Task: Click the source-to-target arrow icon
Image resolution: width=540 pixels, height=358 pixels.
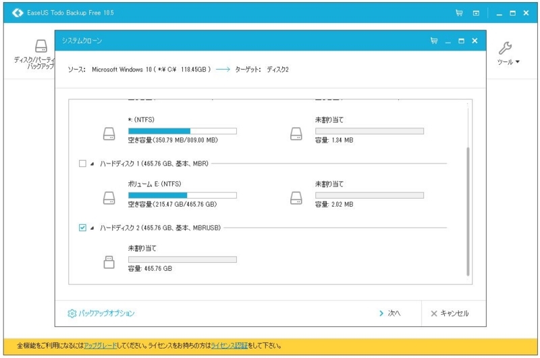Action: [x=223, y=70]
